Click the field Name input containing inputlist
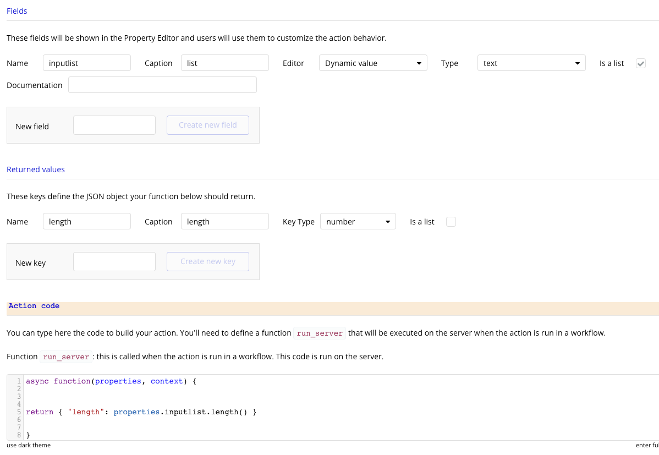This screenshot has height=455, width=659. (87, 63)
